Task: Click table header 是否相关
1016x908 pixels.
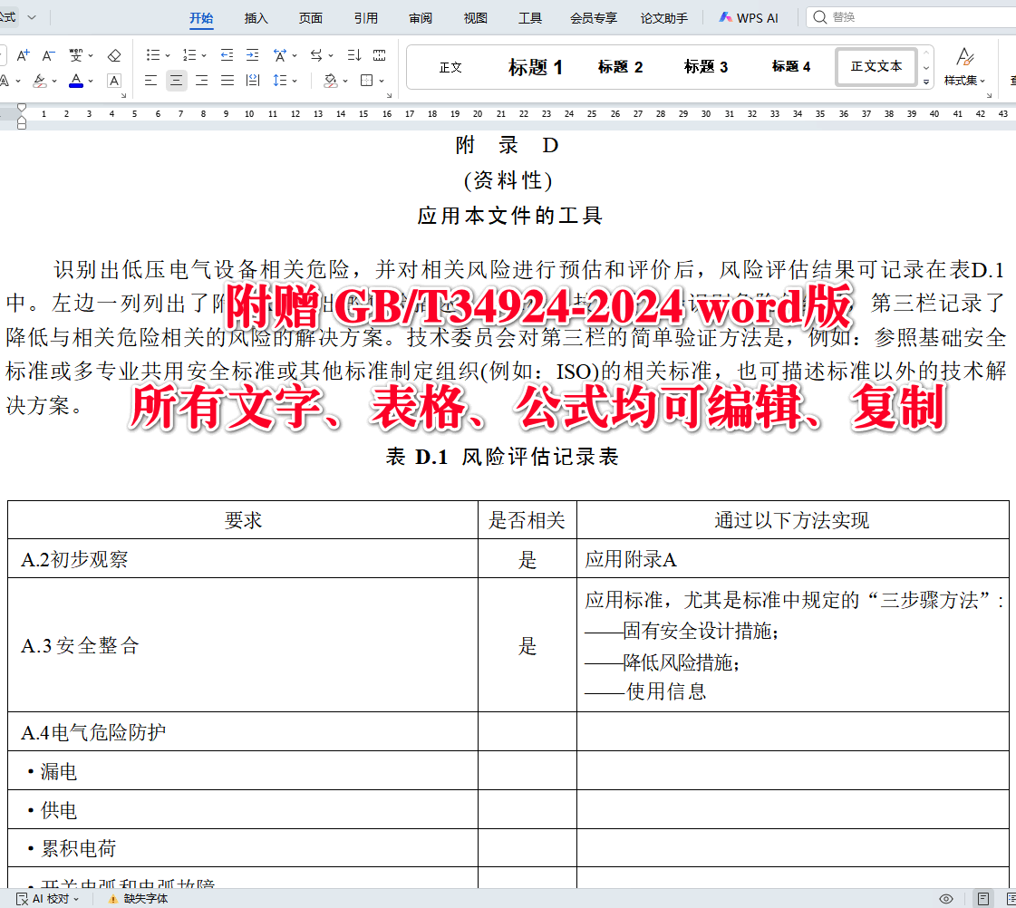Action: pyautogui.click(x=527, y=520)
